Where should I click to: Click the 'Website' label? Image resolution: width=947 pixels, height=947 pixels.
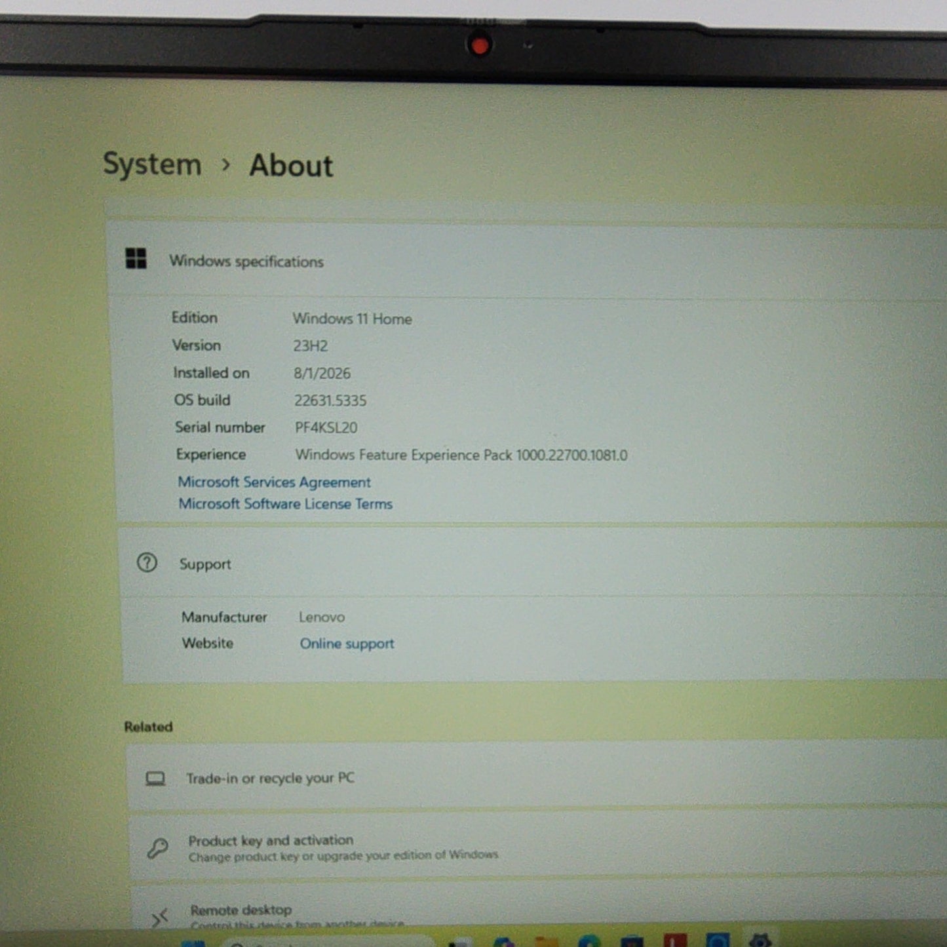207,643
